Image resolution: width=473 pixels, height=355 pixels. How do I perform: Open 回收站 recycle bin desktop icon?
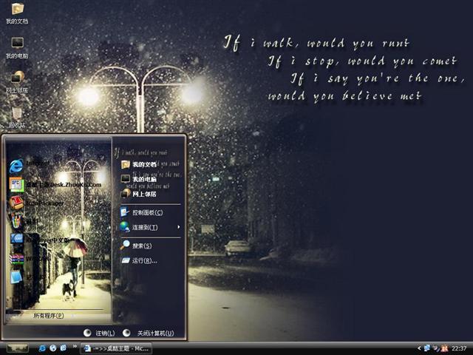[x=17, y=117]
